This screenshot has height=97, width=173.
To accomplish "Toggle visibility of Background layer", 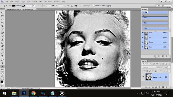I will tap(143, 77).
